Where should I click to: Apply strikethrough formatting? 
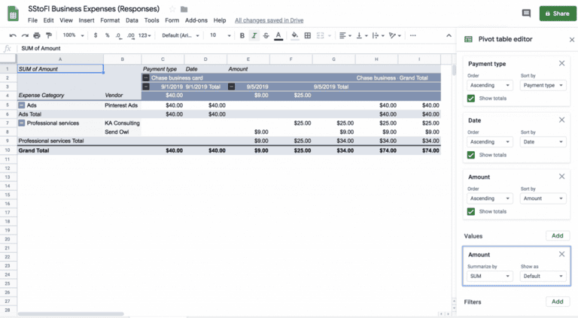click(266, 35)
